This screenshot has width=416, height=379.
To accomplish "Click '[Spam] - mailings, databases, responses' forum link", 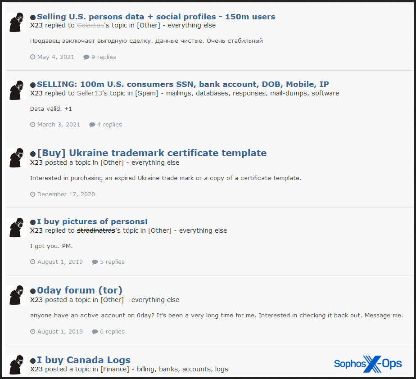I will point(237,93).
